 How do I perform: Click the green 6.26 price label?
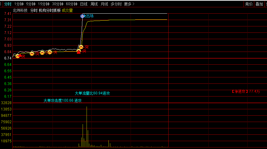[x=8, y=90]
